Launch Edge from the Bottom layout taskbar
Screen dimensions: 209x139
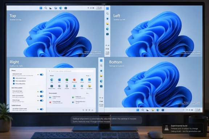coord(158,110)
